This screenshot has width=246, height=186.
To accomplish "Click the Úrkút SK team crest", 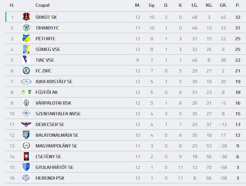I will [x=26, y=17].
